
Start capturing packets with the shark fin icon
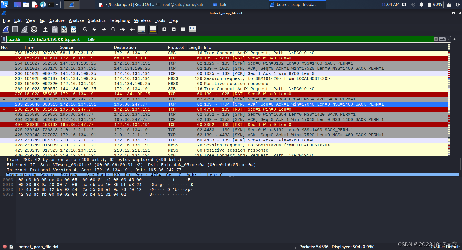click(6, 29)
